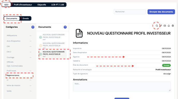The image size is (178, 99).
Task: Click the Rechercher search field
Action: coord(130,12)
